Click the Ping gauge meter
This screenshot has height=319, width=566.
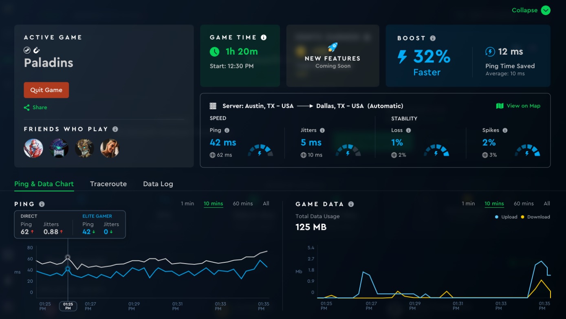[x=260, y=150]
